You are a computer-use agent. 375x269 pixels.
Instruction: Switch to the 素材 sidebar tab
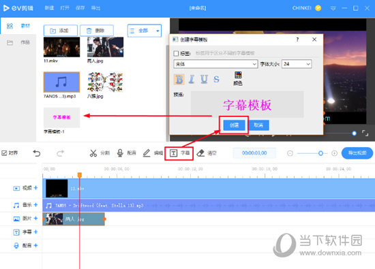click(x=18, y=26)
